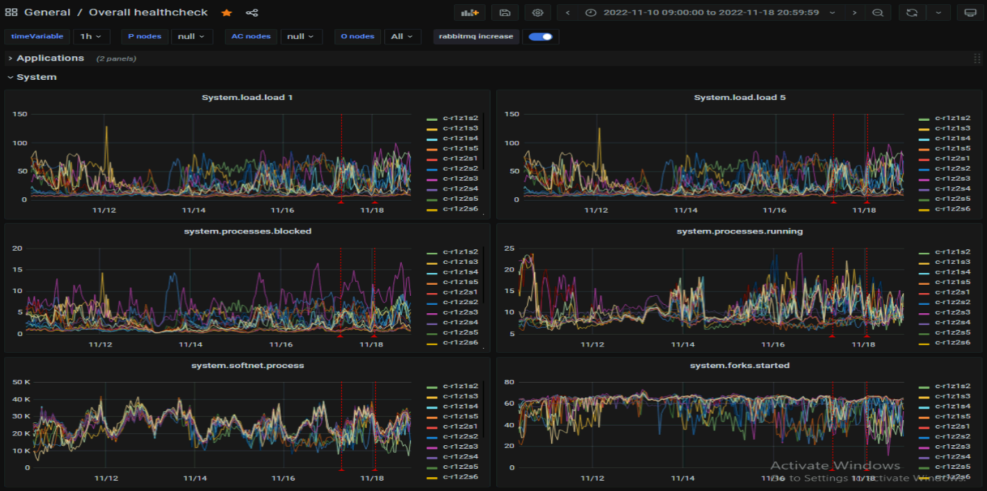Open the timeVariable 1h dropdown
Image resolution: width=987 pixels, height=491 pixels.
click(x=91, y=37)
